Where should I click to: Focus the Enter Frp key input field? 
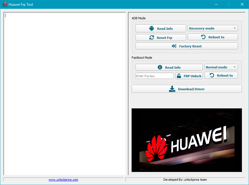155,76
